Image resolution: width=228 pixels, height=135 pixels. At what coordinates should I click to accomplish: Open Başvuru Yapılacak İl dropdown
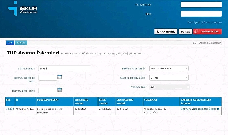[x=169, y=68]
